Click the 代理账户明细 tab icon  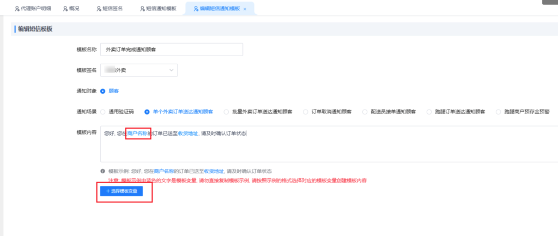click(x=17, y=9)
